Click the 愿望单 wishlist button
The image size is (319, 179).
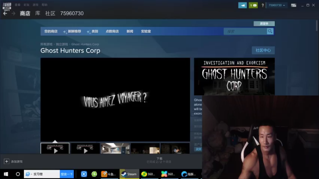pos(264,23)
